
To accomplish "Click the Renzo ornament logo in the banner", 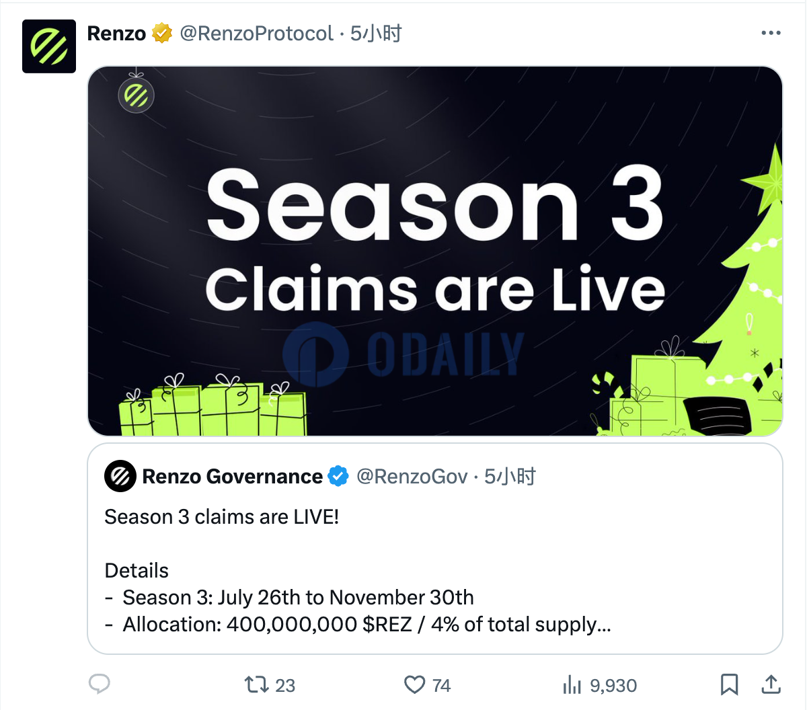I will [137, 95].
